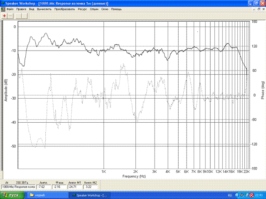Click the Amplitude (dB) axis label
Viewport: 266px width, 199px height.
6,90
